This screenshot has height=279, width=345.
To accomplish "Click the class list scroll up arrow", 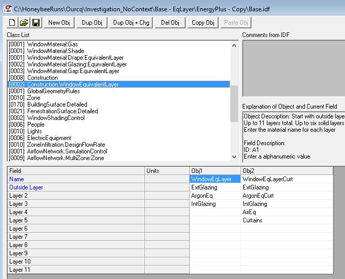I will click(x=234, y=46).
